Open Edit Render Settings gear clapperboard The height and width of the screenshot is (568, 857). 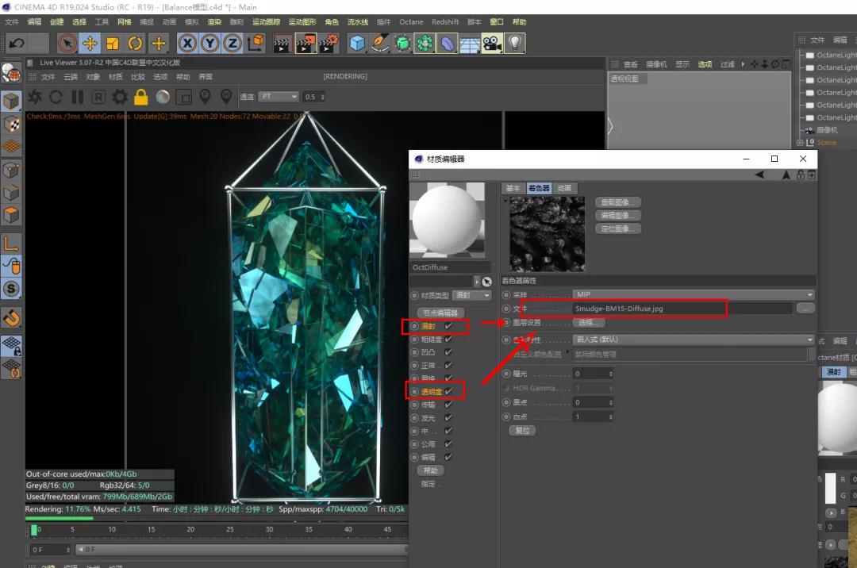(329, 43)
